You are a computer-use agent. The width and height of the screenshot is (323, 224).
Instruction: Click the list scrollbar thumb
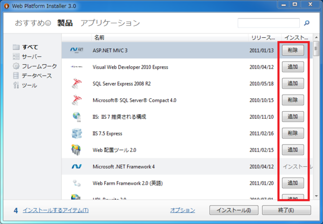(x=316, y=49)
